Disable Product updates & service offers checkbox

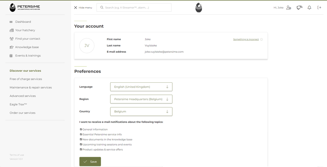click(x=81, y=149)
